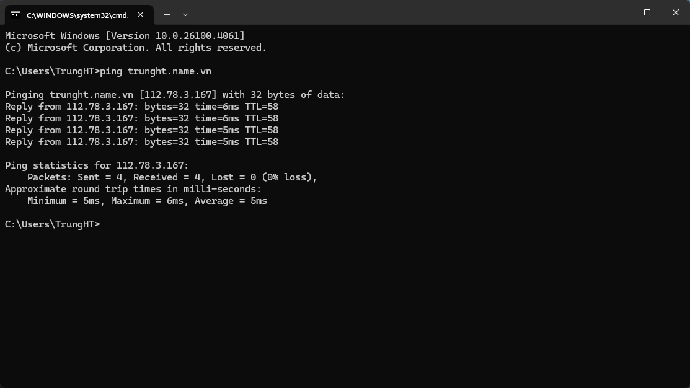The width and height of the screenshot is (690, 388).
Task: Click the 'Packets: Sent = 4' line
Action: [172, 177]
